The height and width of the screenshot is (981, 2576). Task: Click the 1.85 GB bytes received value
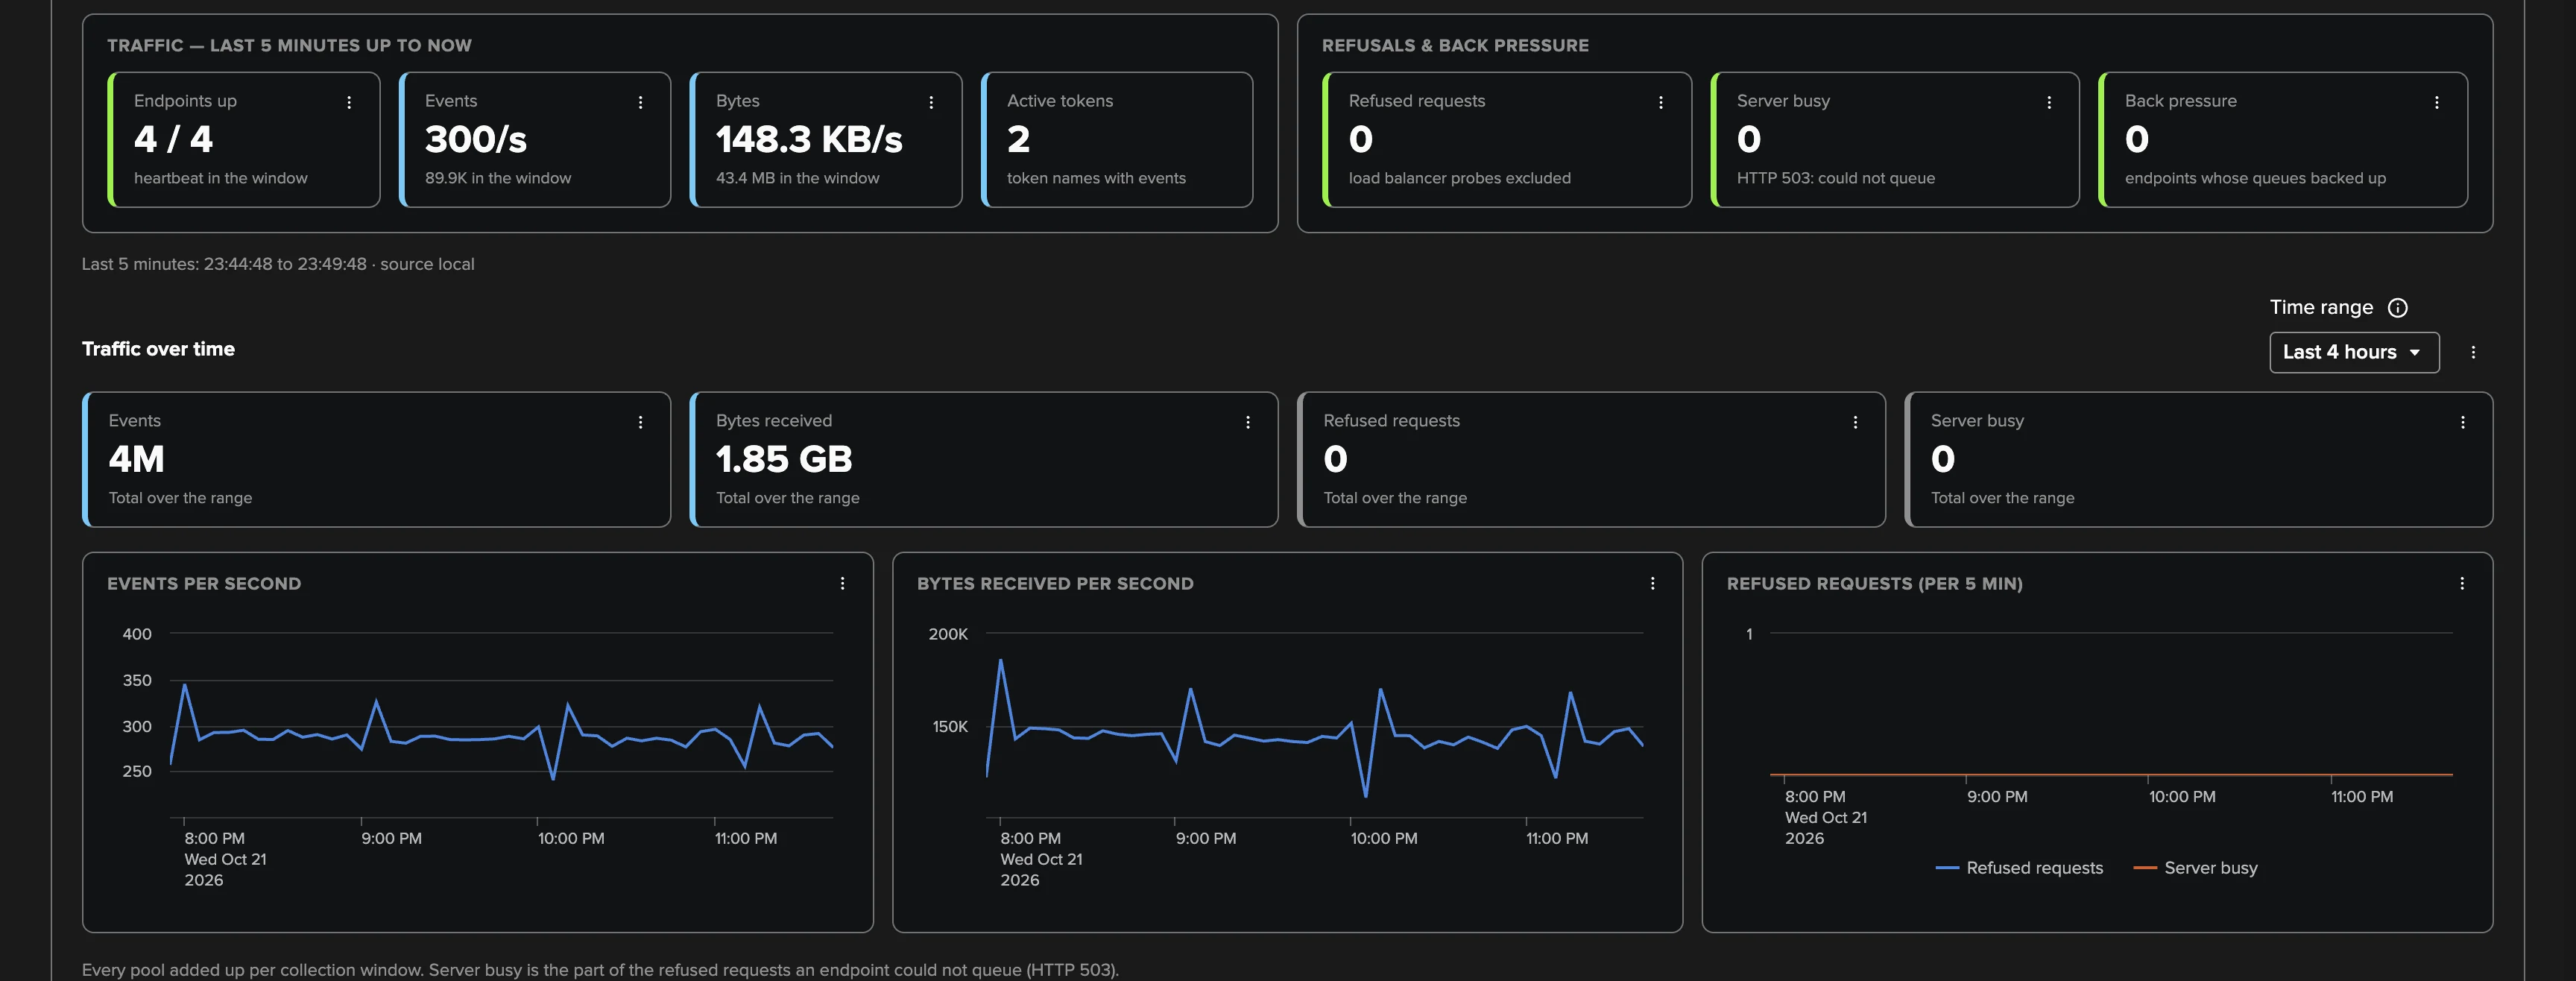pos(784,459)
